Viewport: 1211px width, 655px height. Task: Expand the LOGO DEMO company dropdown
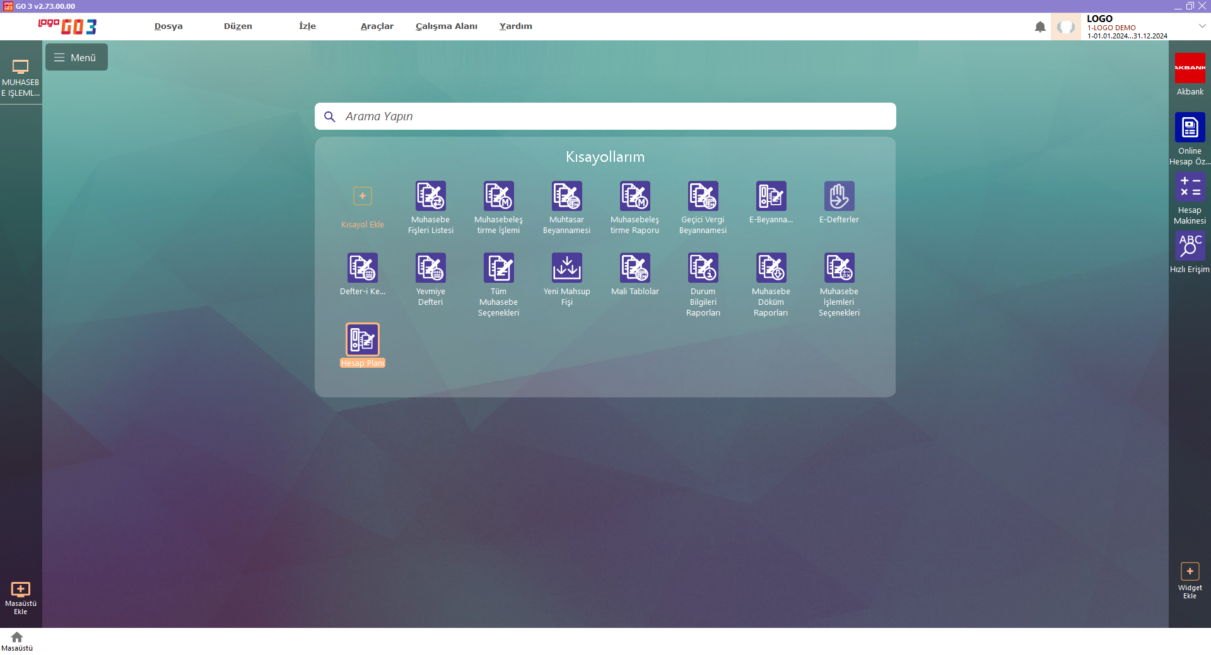(1202, 26)
